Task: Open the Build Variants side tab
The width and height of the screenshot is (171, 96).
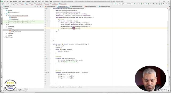Action: [x=2, y=66]
